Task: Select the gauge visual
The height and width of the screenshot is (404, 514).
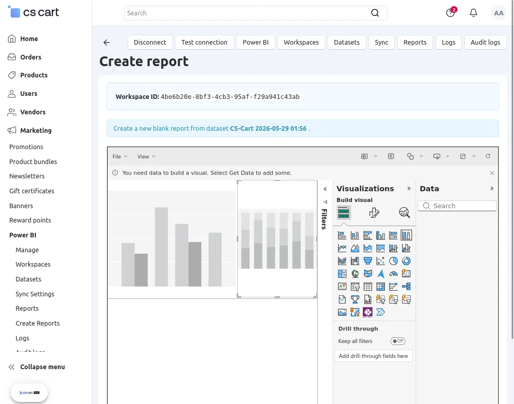Action: (x=393, y=273)
